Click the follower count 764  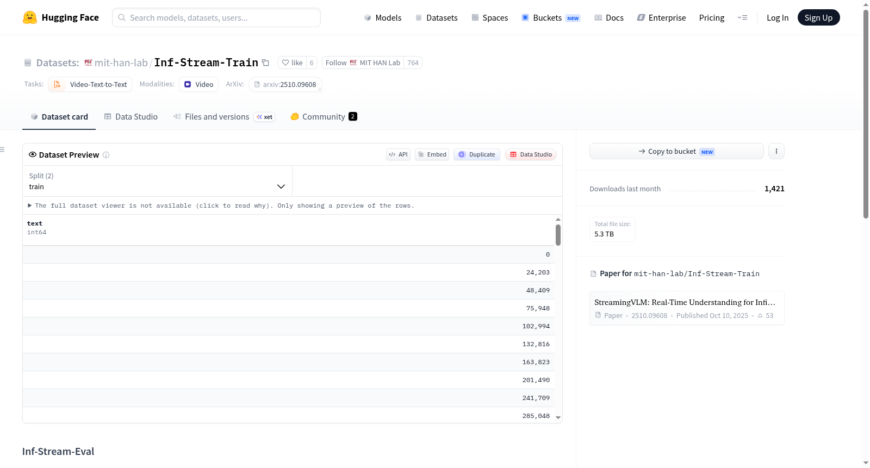[x=413, y=63]
